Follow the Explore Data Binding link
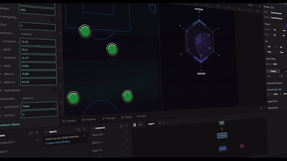The image size is (287, 161). tap(58, 142)
